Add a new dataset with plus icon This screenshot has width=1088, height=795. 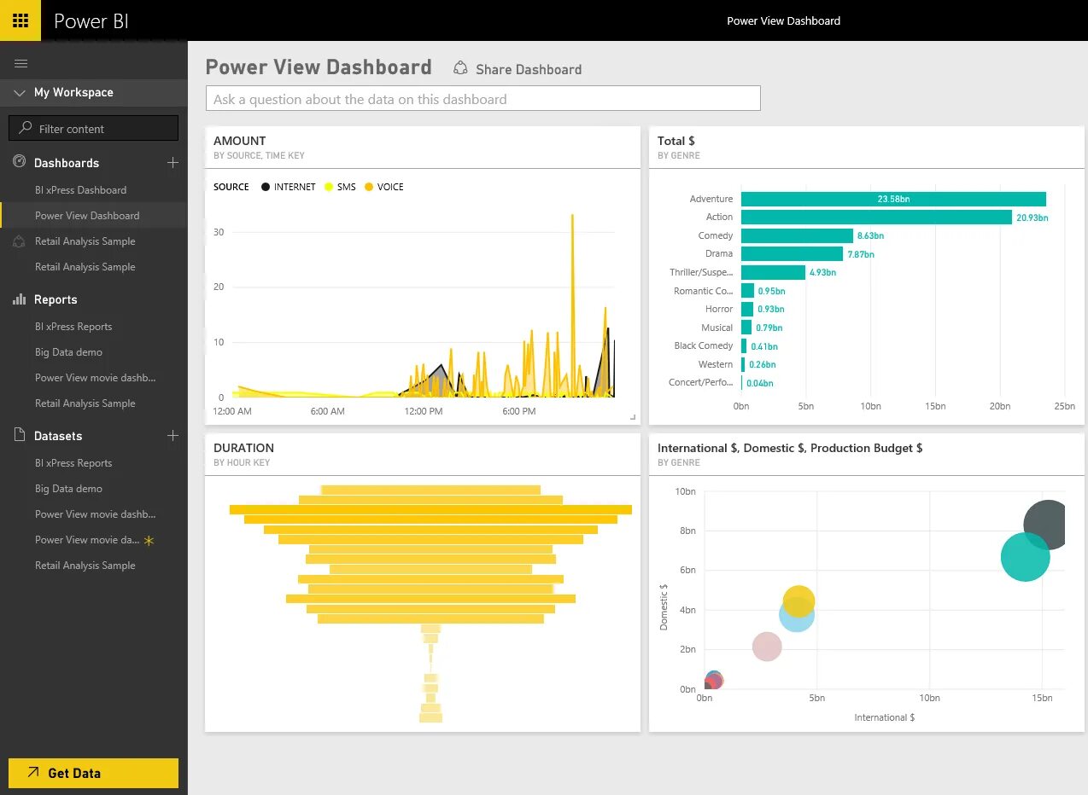pyautogui.click(x=173, y=435)
